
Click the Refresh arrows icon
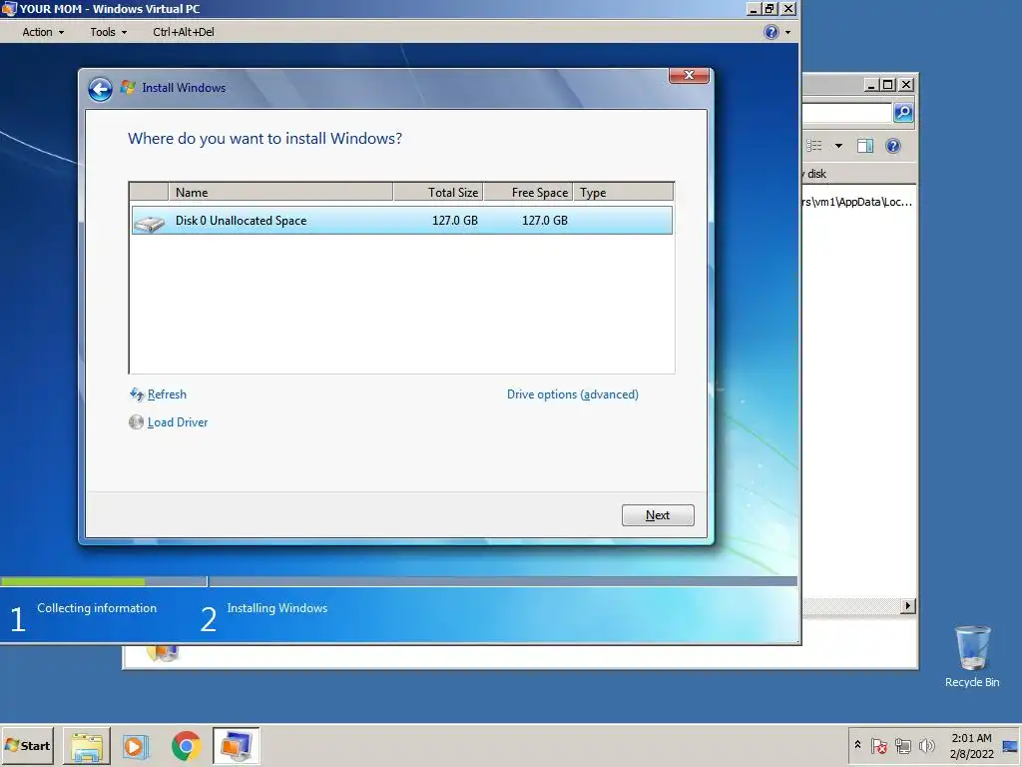click(x=136, y=393)
